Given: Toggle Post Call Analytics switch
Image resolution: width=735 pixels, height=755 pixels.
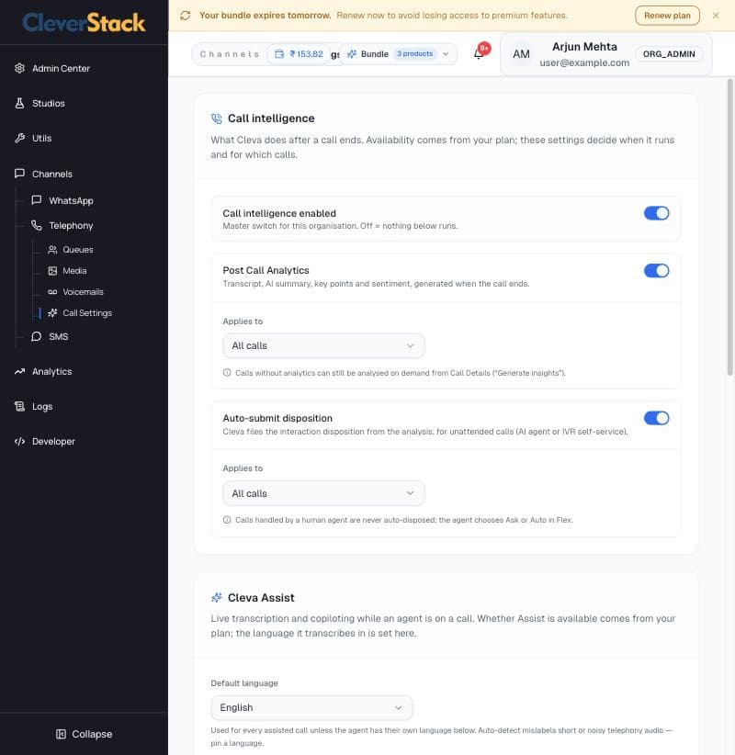Looking at the screenshot, I should pos(657,271).
